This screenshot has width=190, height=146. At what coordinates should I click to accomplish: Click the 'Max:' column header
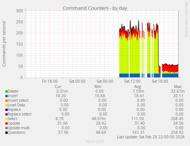tap(178, 87)
